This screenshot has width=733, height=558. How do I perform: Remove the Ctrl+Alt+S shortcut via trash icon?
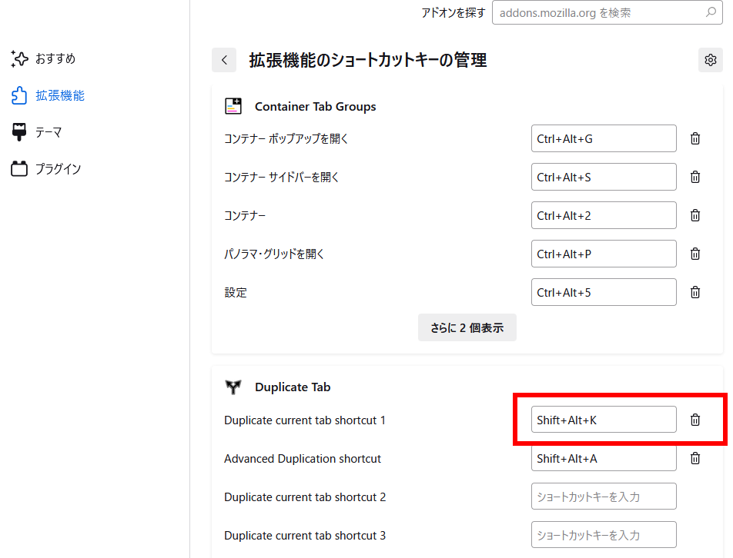(695, 177)
